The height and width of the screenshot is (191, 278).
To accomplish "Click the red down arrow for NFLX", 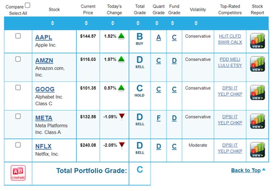I will click(x=121, y=145).
